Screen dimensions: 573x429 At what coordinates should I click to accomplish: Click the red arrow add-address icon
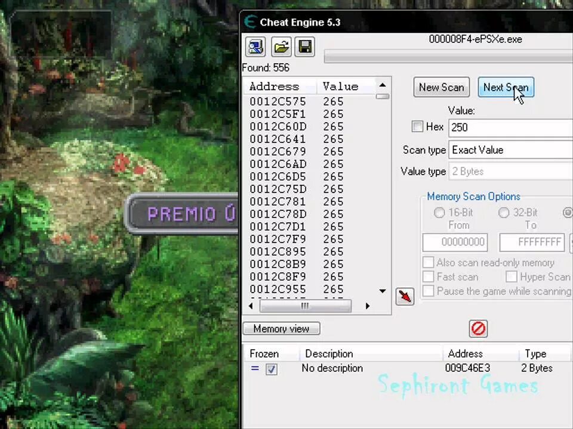tap(405, 296)
